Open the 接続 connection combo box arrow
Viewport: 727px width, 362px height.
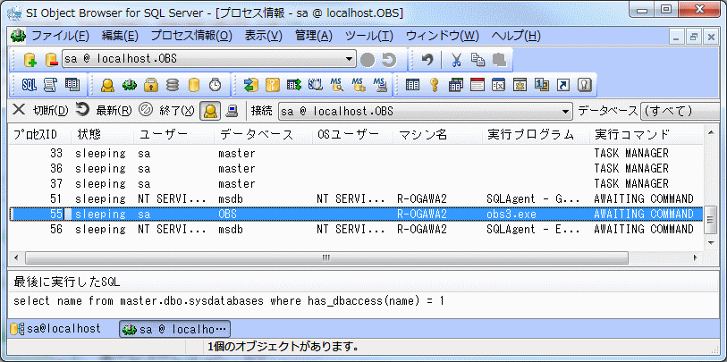[x=565, y=112]
